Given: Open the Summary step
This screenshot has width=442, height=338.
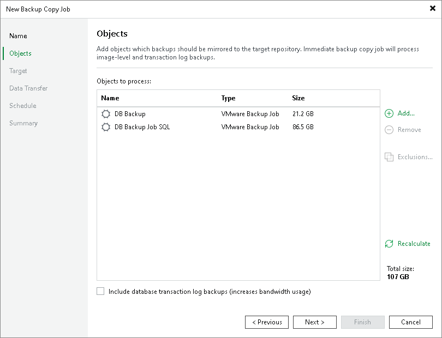Looking at the screenshot, I should click(x=23, y=123).
